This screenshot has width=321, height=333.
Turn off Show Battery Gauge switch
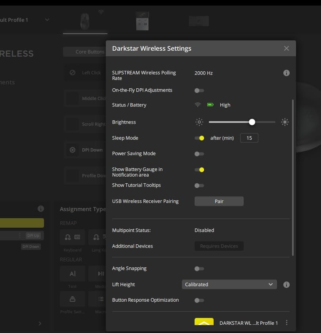click(x=199, y=170)
